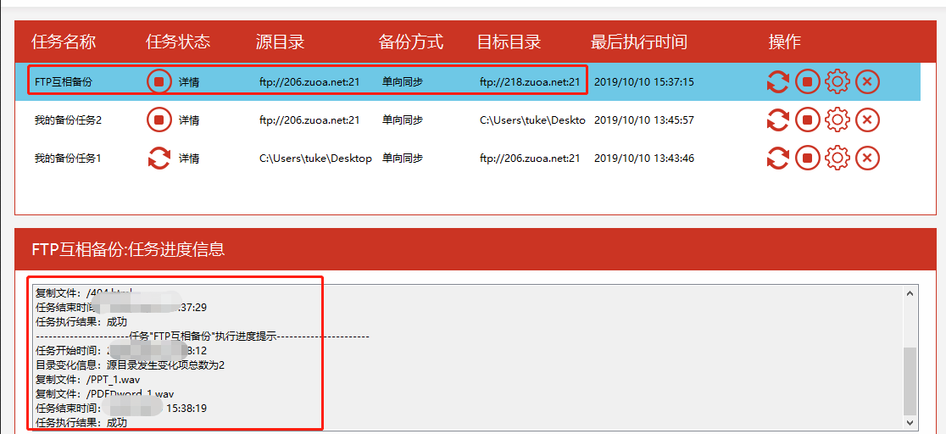This screenshot has width=946, height=434.
Task: Stop 我的备份任务1 using its action stop icon
Action: coord(807,159)
